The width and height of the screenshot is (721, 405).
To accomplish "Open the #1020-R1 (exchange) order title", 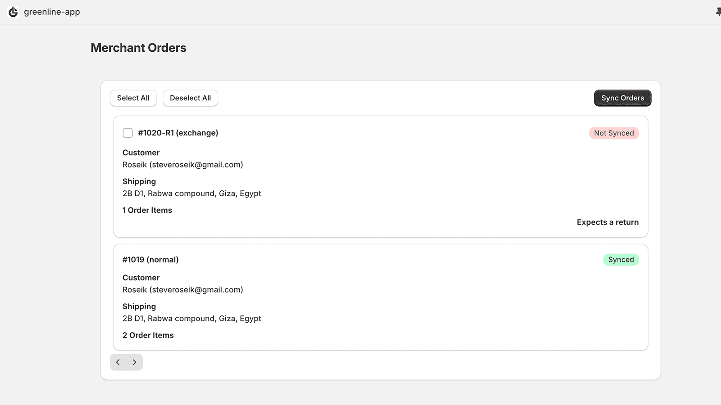I will pyautogui.click(x=178, y=133).
